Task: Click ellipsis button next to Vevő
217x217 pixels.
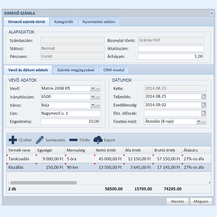Action: point(98,88)
